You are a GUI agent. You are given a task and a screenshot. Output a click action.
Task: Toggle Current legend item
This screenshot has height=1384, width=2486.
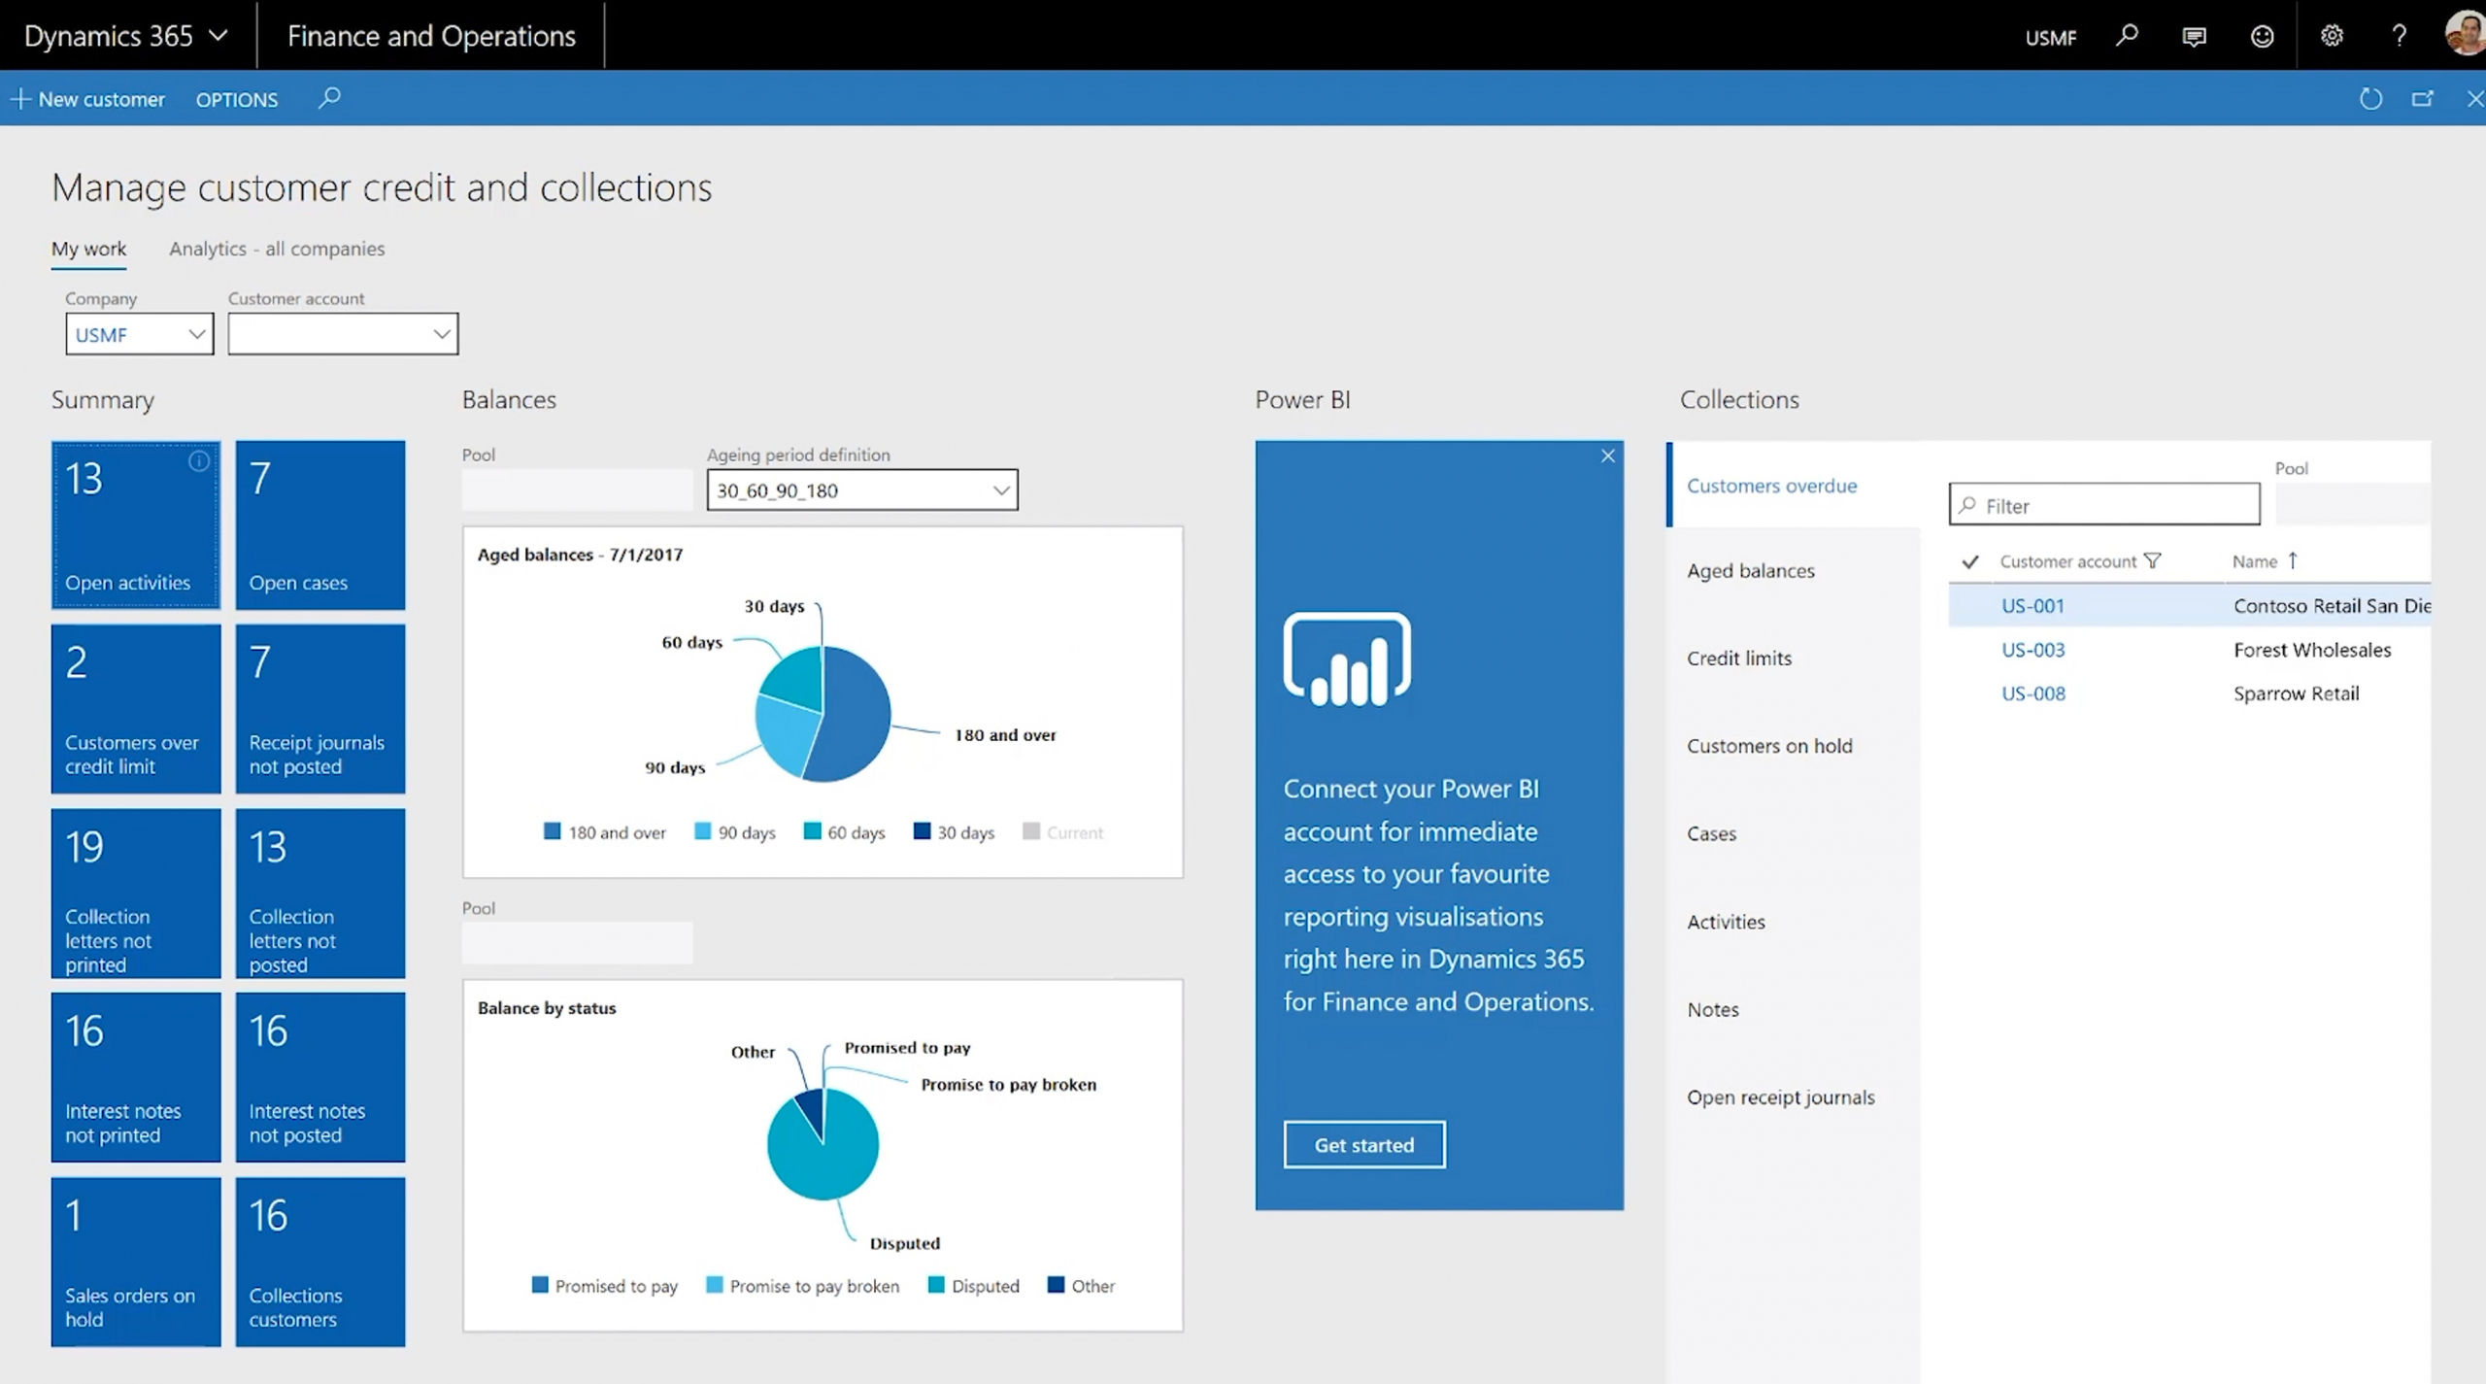pos(1063,832)
